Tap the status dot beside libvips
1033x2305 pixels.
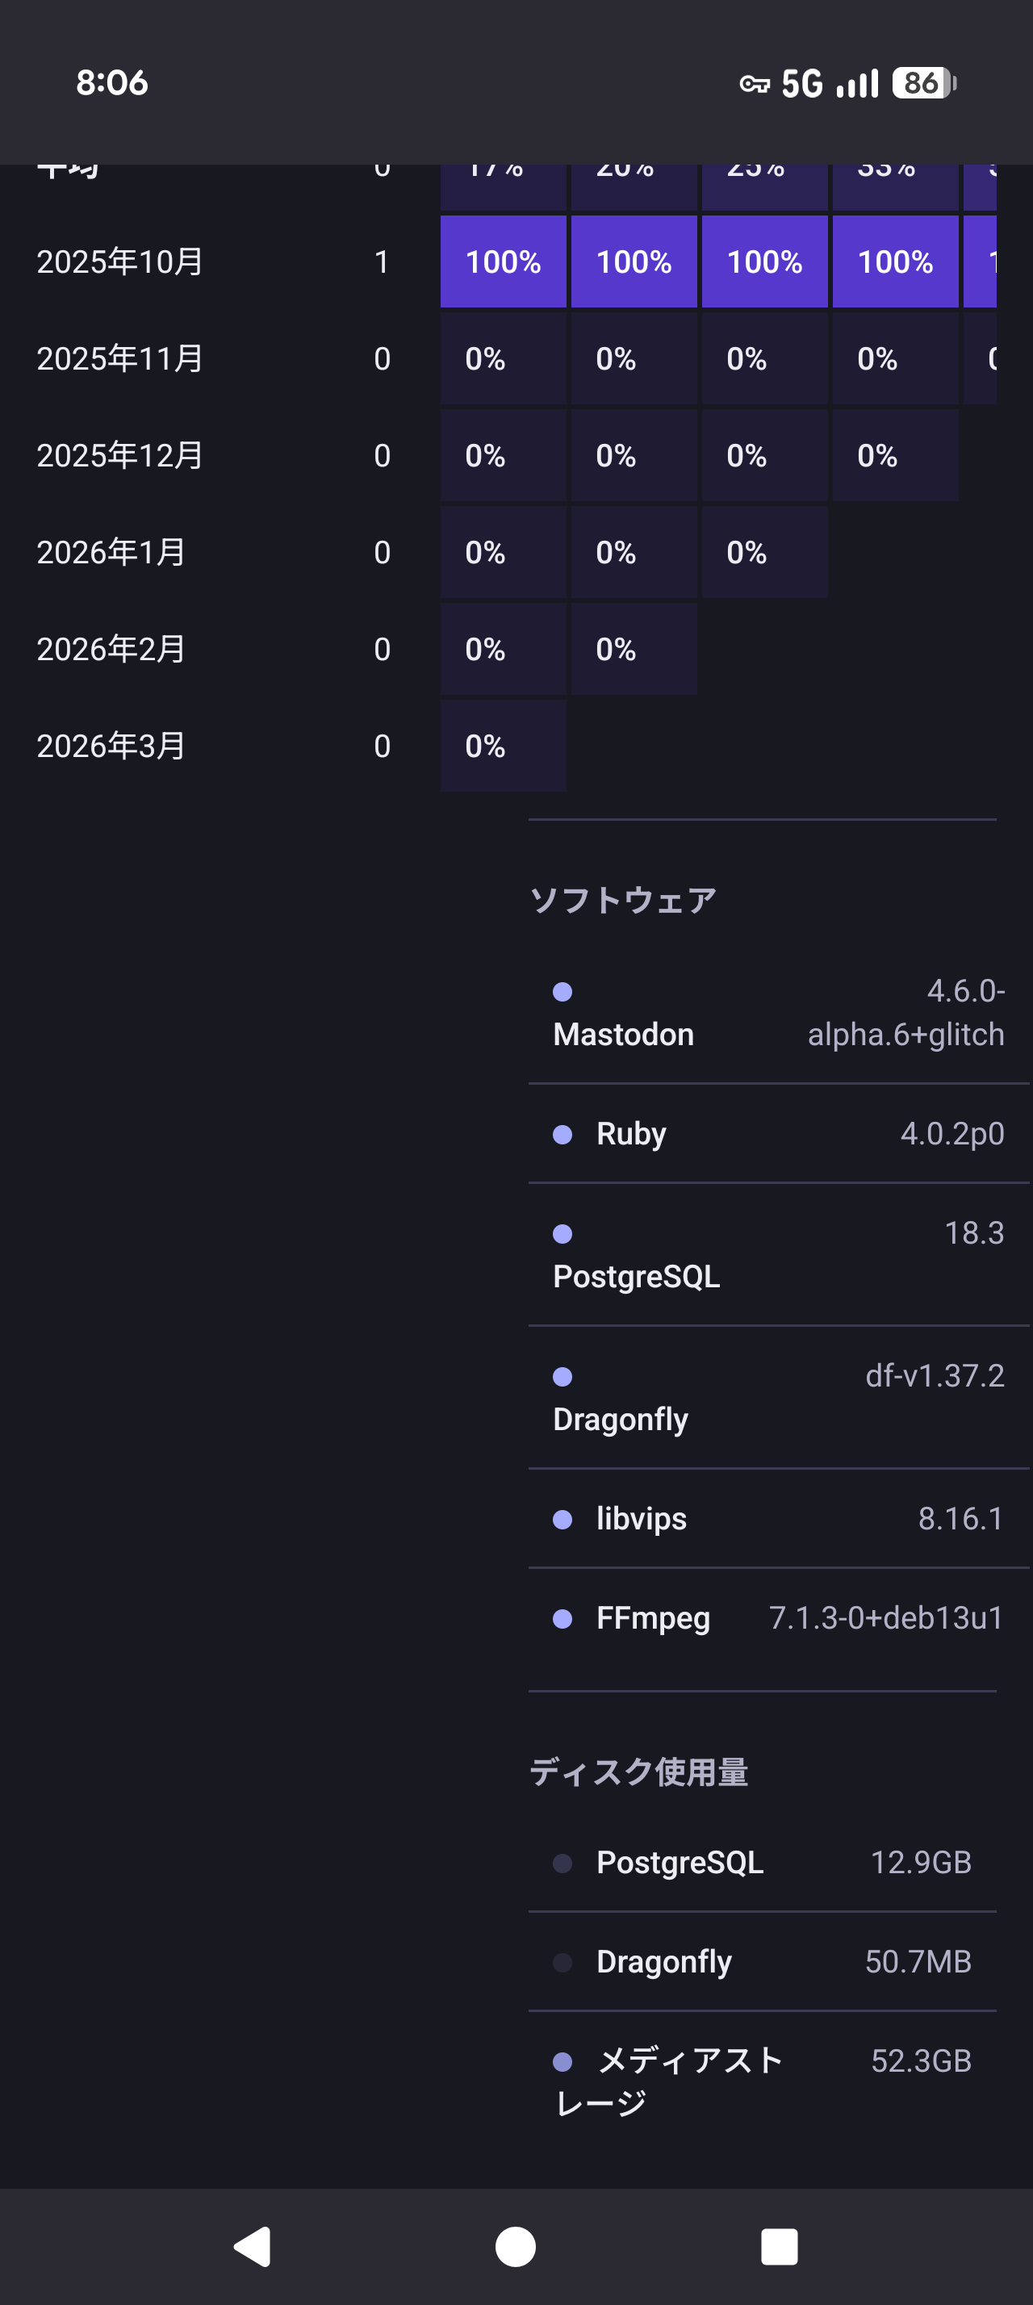point(563,1520)
